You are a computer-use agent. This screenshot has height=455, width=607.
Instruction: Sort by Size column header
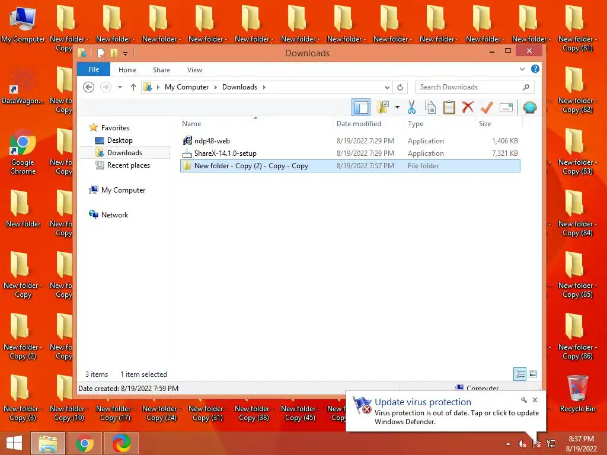(498, 124)
